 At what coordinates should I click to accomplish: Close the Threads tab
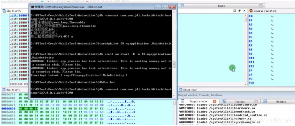[x=256, y=102]
